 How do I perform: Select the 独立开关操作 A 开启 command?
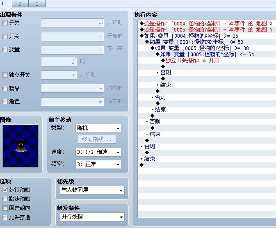207,60
